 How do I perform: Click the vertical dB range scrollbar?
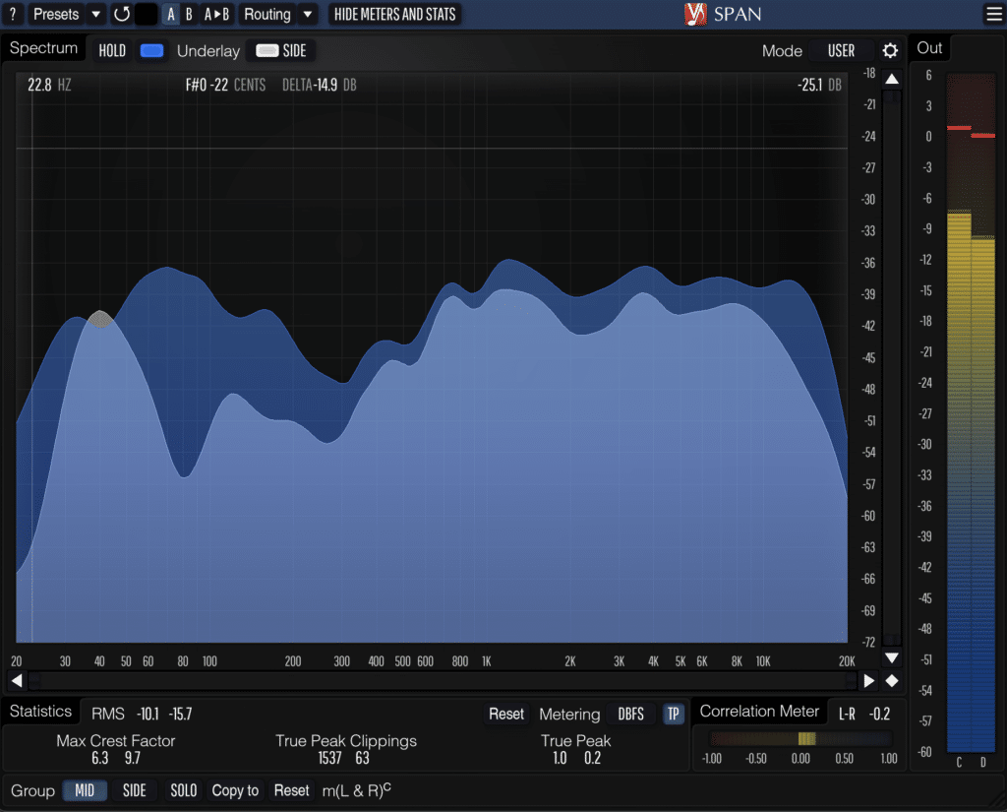coord(892,368)
